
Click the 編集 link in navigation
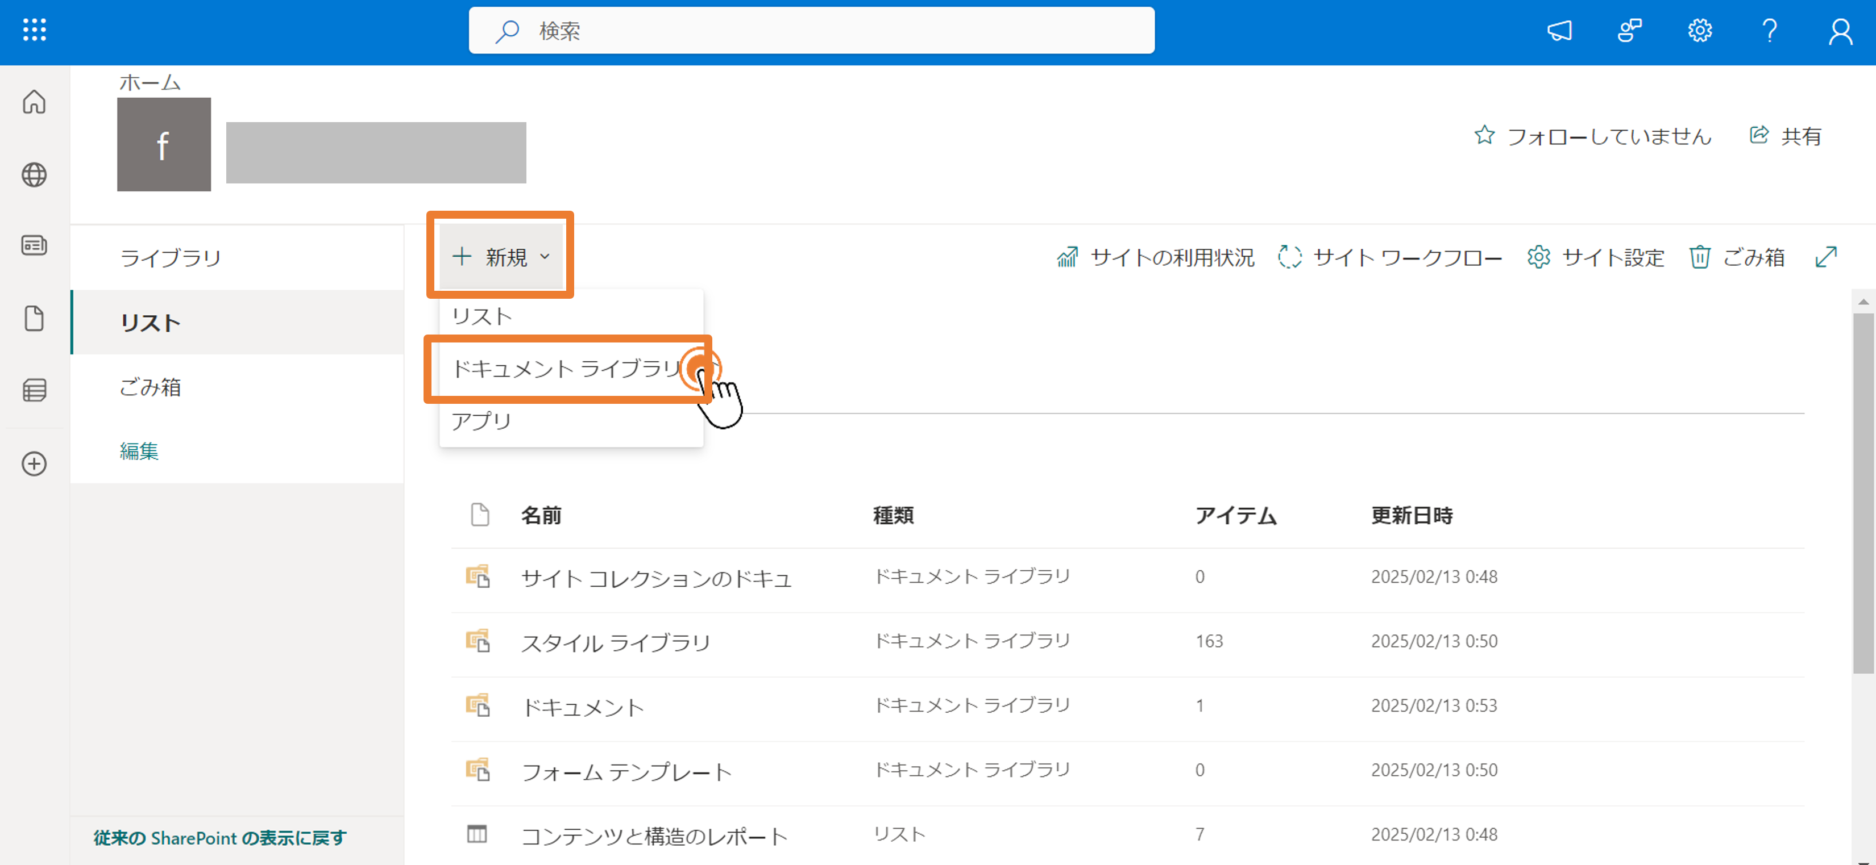pyautogui.click(x=139, y=451)
